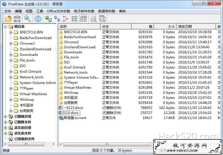Switch to large icons view
Image resolution: width=223 pixels, height=155 pixels.
57,19
